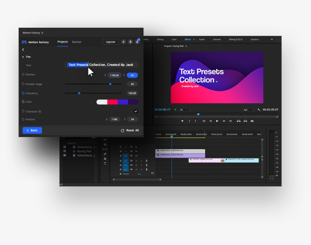Collapse the Title section triangle
Screen dimensions: 311x245
tap(23, 57)
